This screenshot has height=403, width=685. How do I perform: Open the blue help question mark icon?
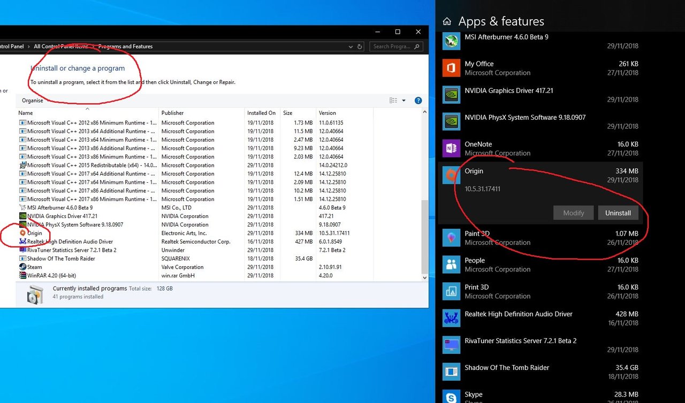418,100
